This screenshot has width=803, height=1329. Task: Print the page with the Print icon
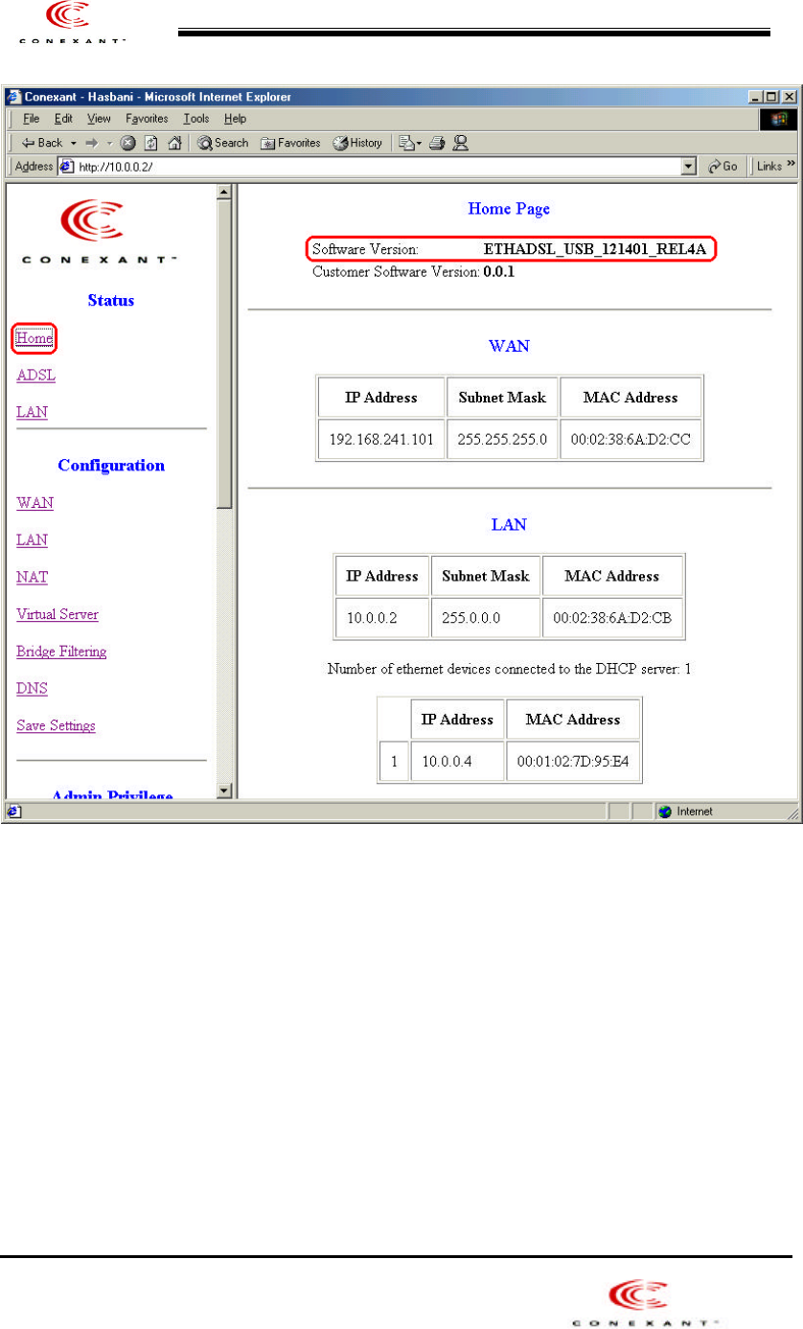click(x=436, y=143)
